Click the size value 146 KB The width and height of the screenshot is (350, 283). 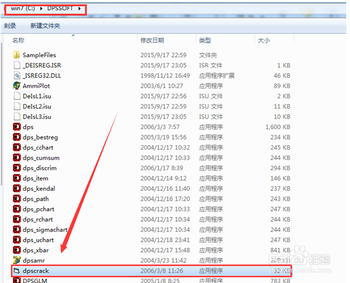(x=281, y=178)
